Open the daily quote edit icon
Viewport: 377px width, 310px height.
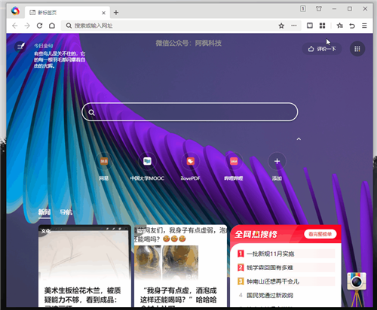click(20, 47)
